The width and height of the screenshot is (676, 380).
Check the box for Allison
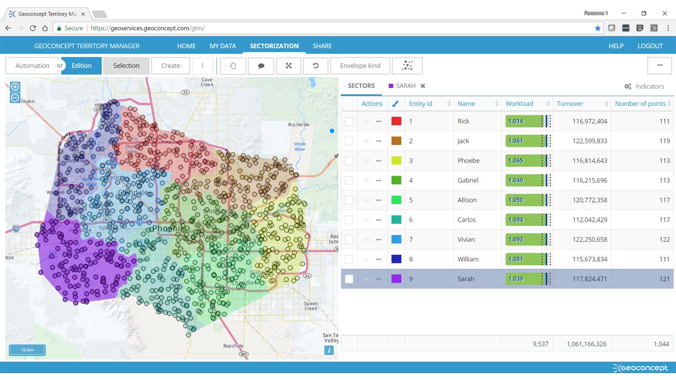(x=349, y=200)
